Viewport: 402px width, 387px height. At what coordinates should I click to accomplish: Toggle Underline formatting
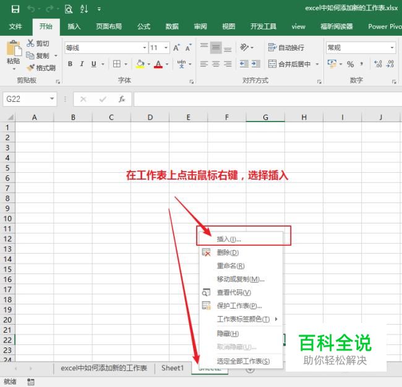click(94, 64)
